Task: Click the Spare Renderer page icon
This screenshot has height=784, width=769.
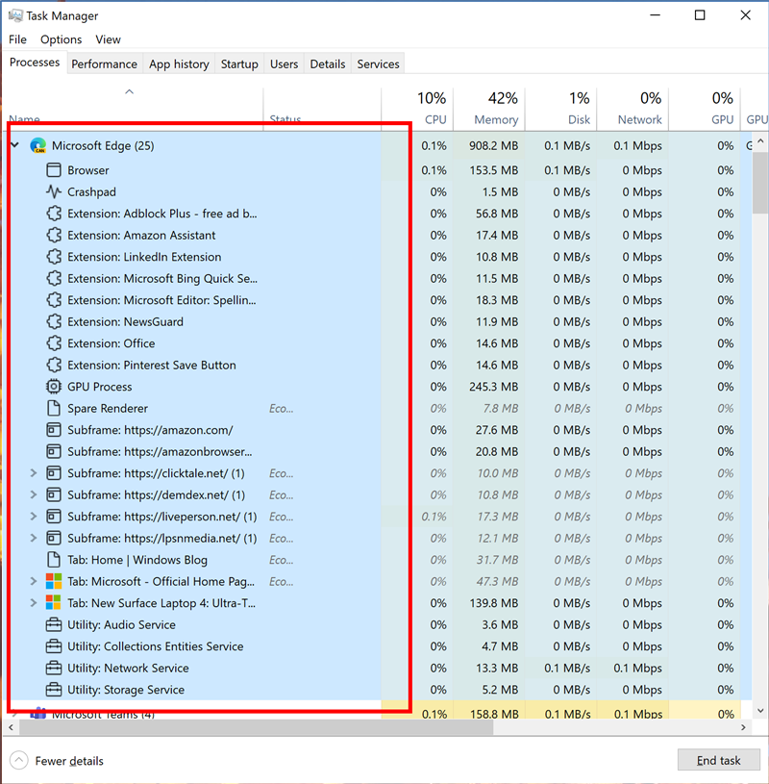Action: click(54, 408)
